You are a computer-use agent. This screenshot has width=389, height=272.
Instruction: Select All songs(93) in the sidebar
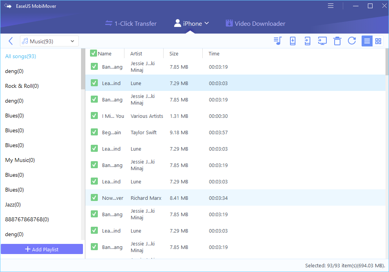click(x=20, y=56)
